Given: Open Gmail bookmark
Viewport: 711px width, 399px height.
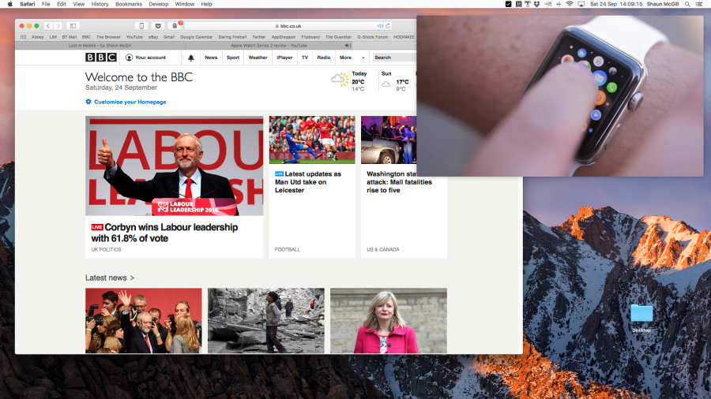Looking at the screenshot, I should point(169,37).
